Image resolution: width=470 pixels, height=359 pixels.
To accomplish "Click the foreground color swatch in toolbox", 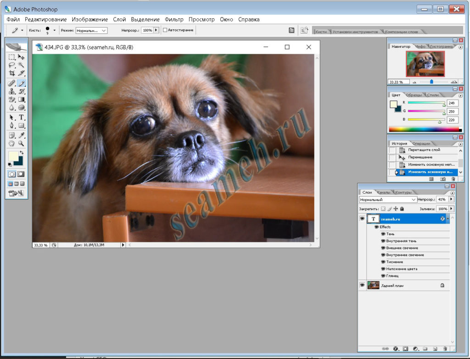I will (x=13, y=156).
